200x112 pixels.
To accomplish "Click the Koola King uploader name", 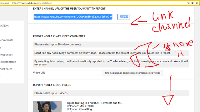I will click(85, 109).
